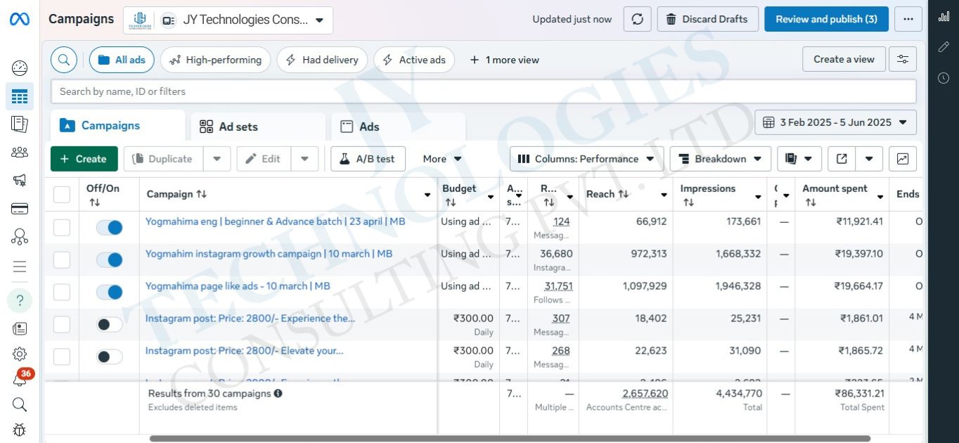Select the Campaigns table icon in sidebar

(x=20, y=96)
